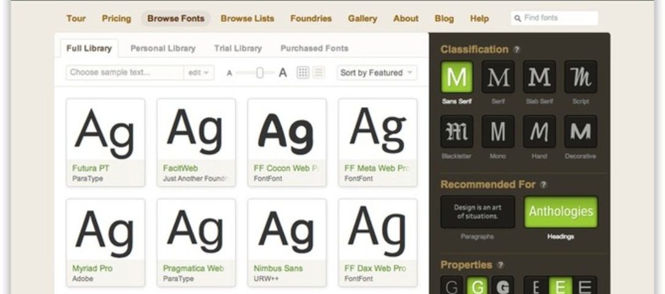Open the FacitWeb font link
The width and height of the screenshot is (665, 294).
point(180,168)
